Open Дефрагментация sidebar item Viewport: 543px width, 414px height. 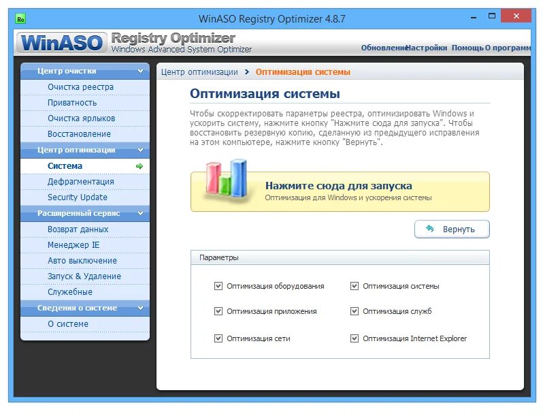[85, 182]
